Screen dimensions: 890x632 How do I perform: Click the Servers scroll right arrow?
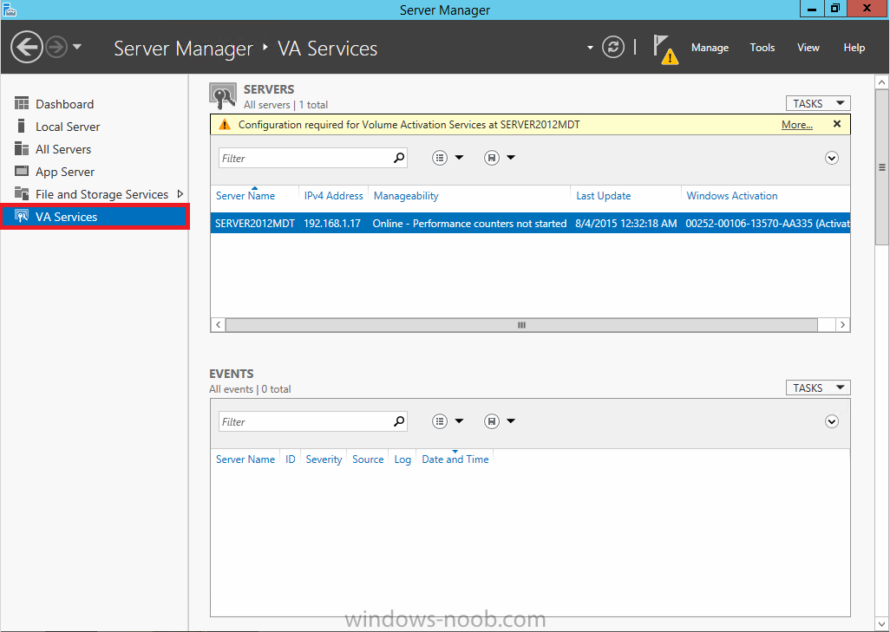[842, 325]
